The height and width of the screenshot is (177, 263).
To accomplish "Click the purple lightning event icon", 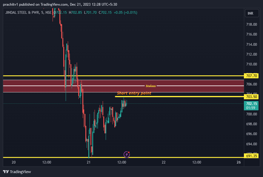I will (x=127, y=154).
